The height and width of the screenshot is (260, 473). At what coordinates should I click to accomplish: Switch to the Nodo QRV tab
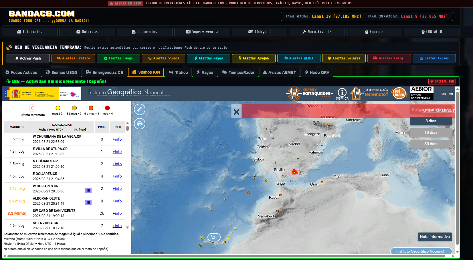(x=317, y=72)
